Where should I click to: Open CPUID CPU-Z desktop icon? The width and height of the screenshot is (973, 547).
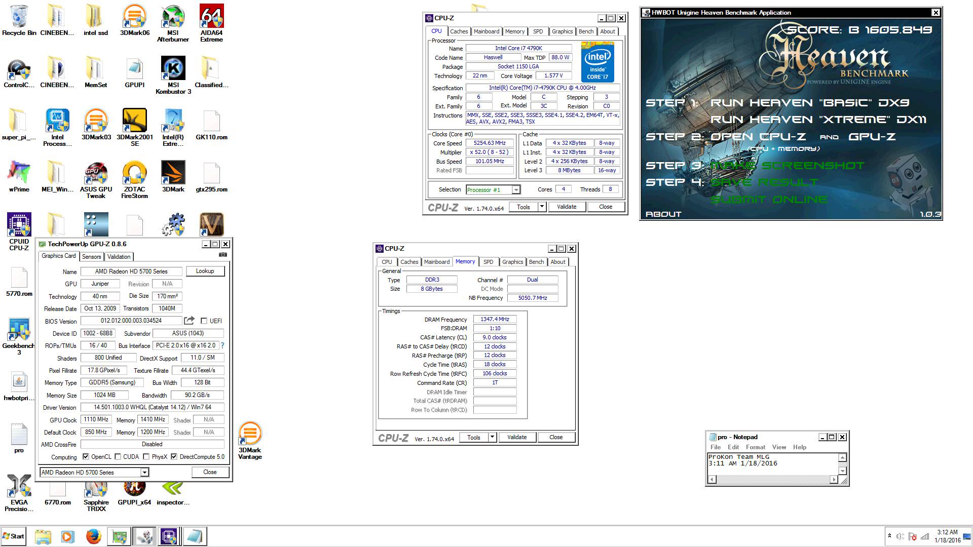click(x=19, y=231)
